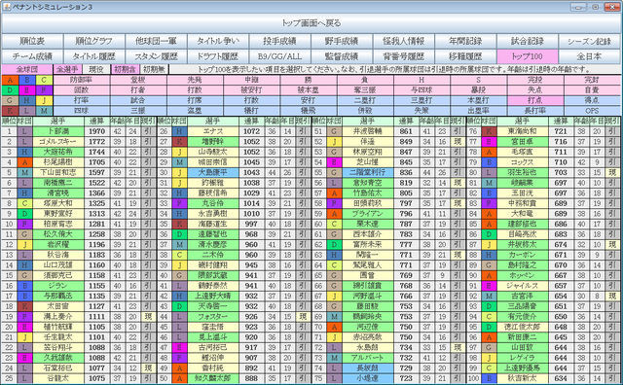Screen dimensions: 623x385
Task: Select team A orange filter swatch
Action: pos(10,80)
